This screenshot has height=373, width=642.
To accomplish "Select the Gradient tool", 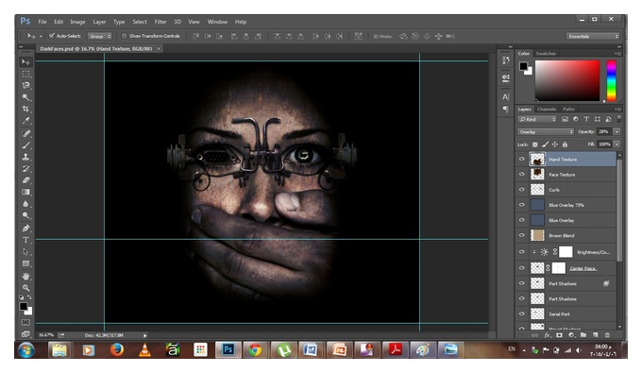I will pyautogui.click(x=25, y=192).
